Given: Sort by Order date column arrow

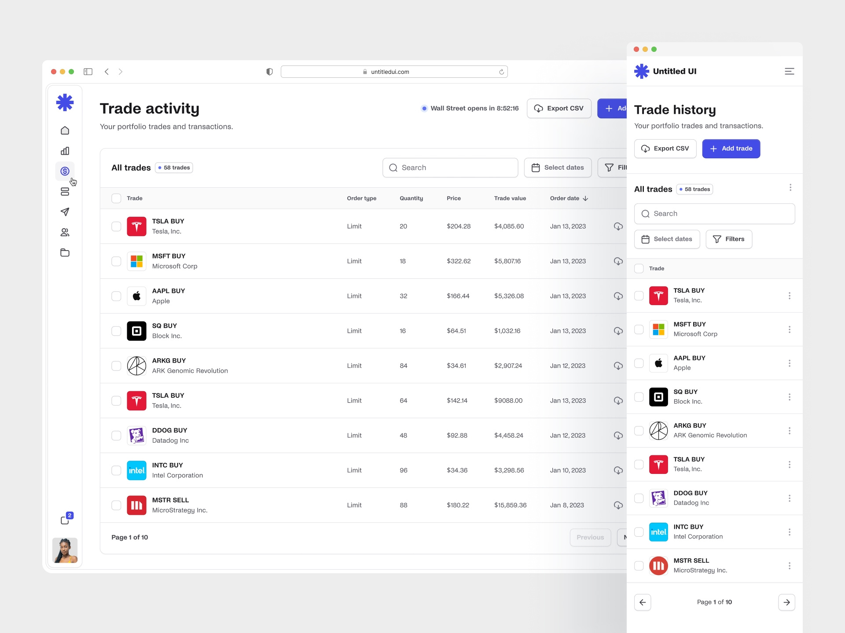Looking at the screenshot, I should pyautogui.click(x=585, y=198).
